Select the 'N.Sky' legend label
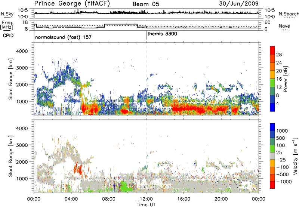This screenshot has height=207, width=299. point(7,14)
